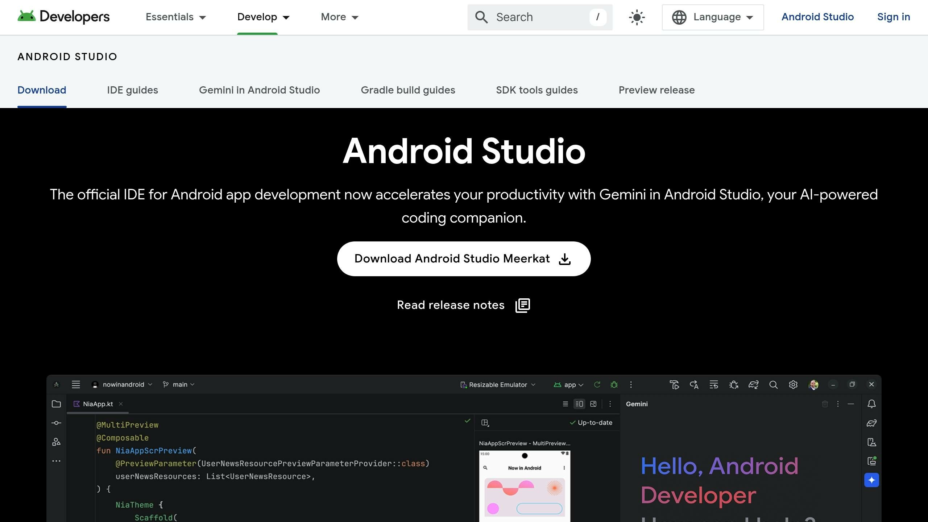Click the user profile avatar in IDE
The height and width of the screenshot is (522, 928).
coord(813,385)
